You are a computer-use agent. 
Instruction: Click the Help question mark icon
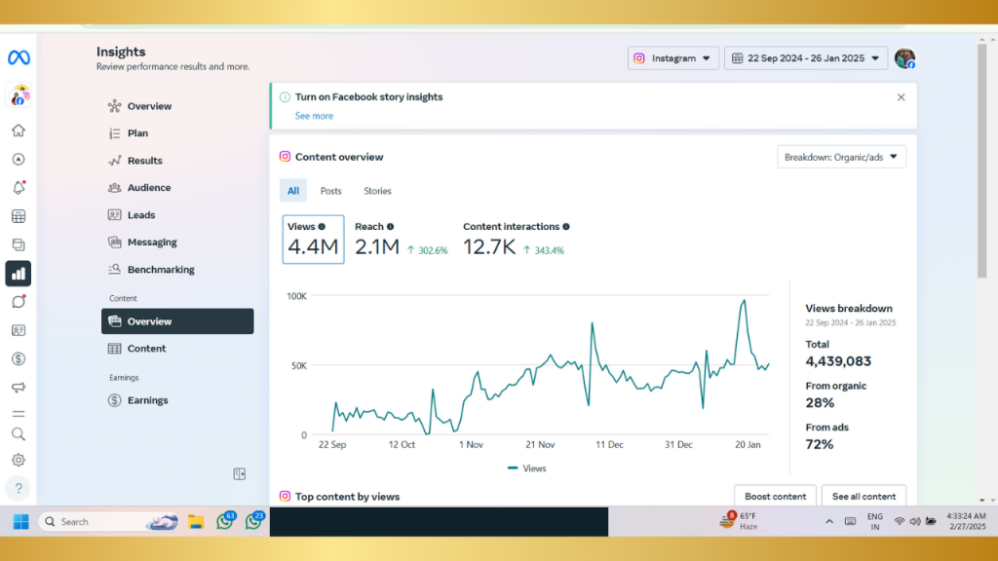click(x=19, y=488)
